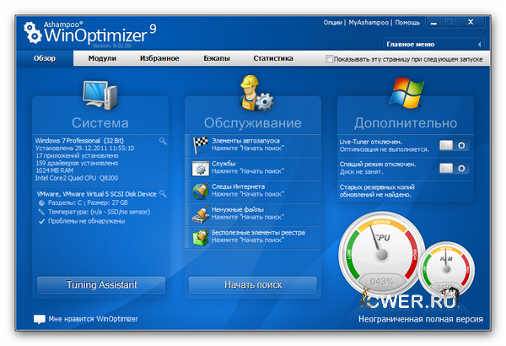The width and height of the screenshot is (506, 346).
Task: Click the Ненужные файлы broom icon
Action: click(200, 213)
